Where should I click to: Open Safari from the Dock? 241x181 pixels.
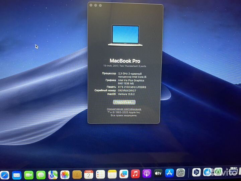pos(4,175)
